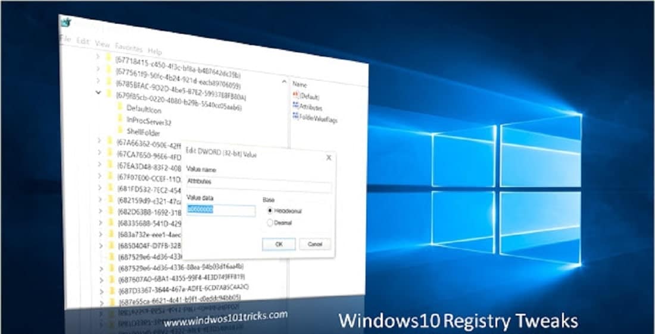Click the (Default) string value icon
Image resolution: width=655 pixels, height=334 pixels.
(x=296, y=96)
